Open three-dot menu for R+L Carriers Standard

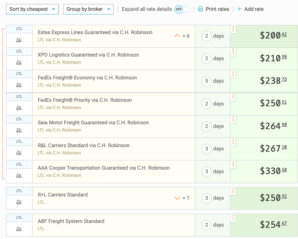coord(233,192)
